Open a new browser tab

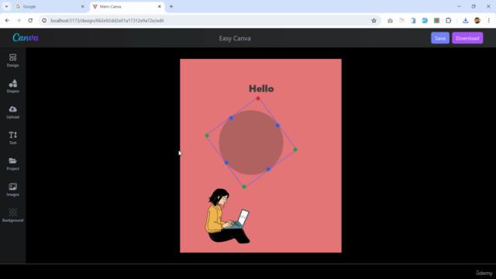pos(171,6)
